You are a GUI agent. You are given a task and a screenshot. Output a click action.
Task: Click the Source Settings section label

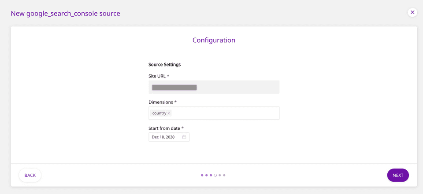pyautogui.click(x=164, y=65)
